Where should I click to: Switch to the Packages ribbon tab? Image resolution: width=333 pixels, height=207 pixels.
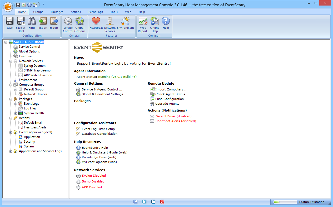57,12
